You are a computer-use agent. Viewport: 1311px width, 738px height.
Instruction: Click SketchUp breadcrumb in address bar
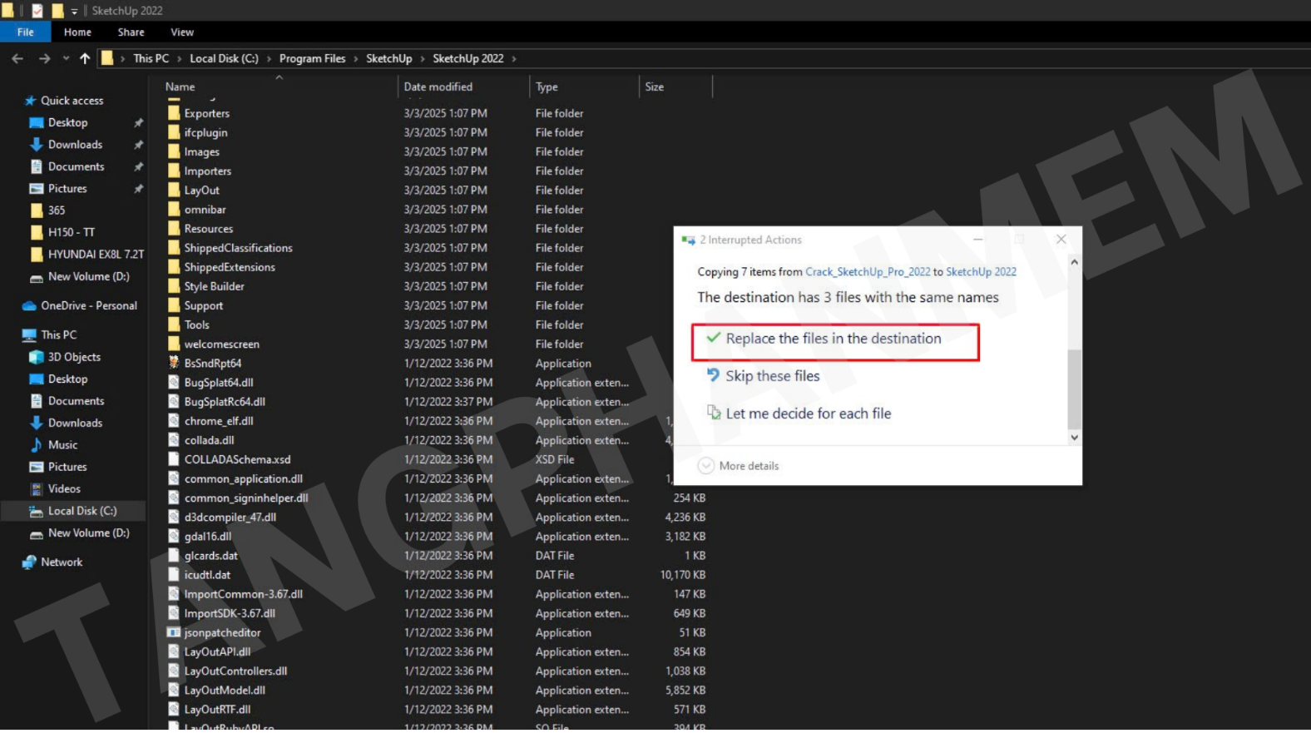[x=388, y=58]
